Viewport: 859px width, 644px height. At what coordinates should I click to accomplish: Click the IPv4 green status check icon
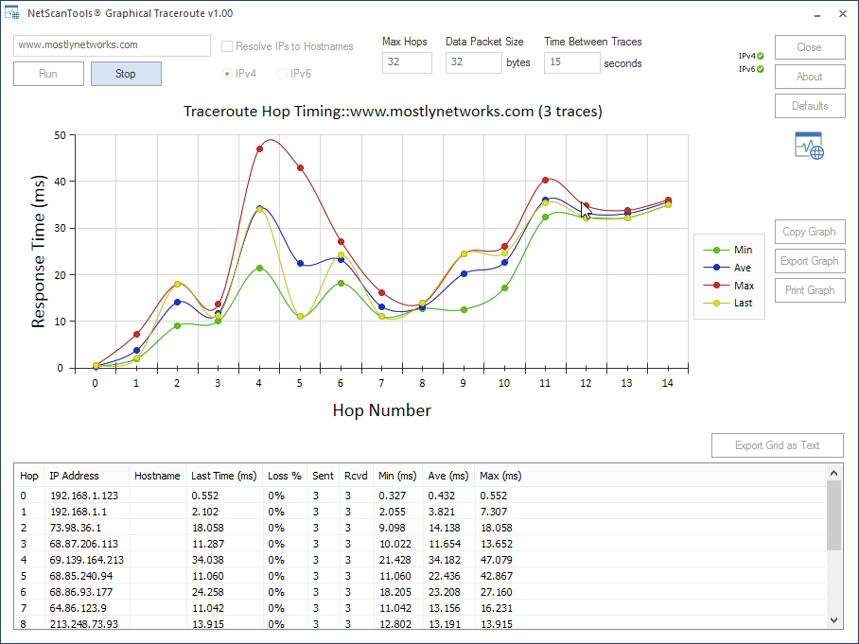click(761, 56)
